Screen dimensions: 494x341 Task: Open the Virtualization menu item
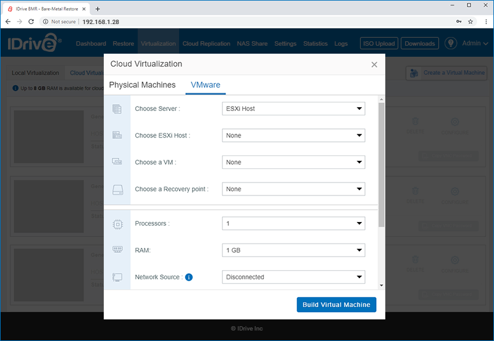[158, 43]
